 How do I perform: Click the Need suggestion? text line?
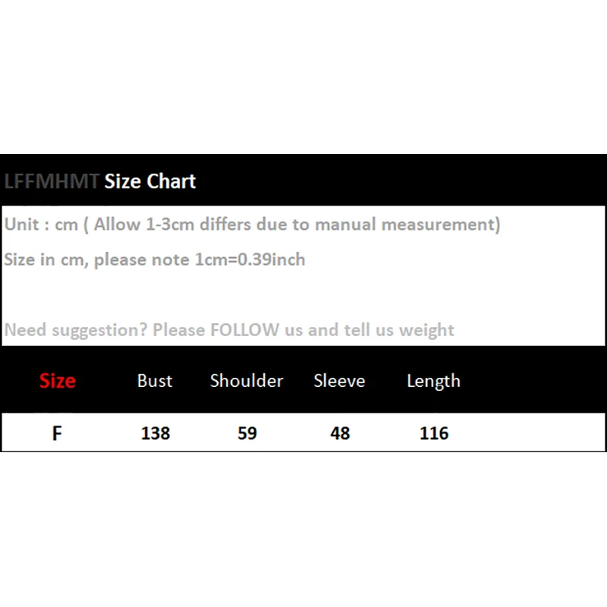pos(229,330)
